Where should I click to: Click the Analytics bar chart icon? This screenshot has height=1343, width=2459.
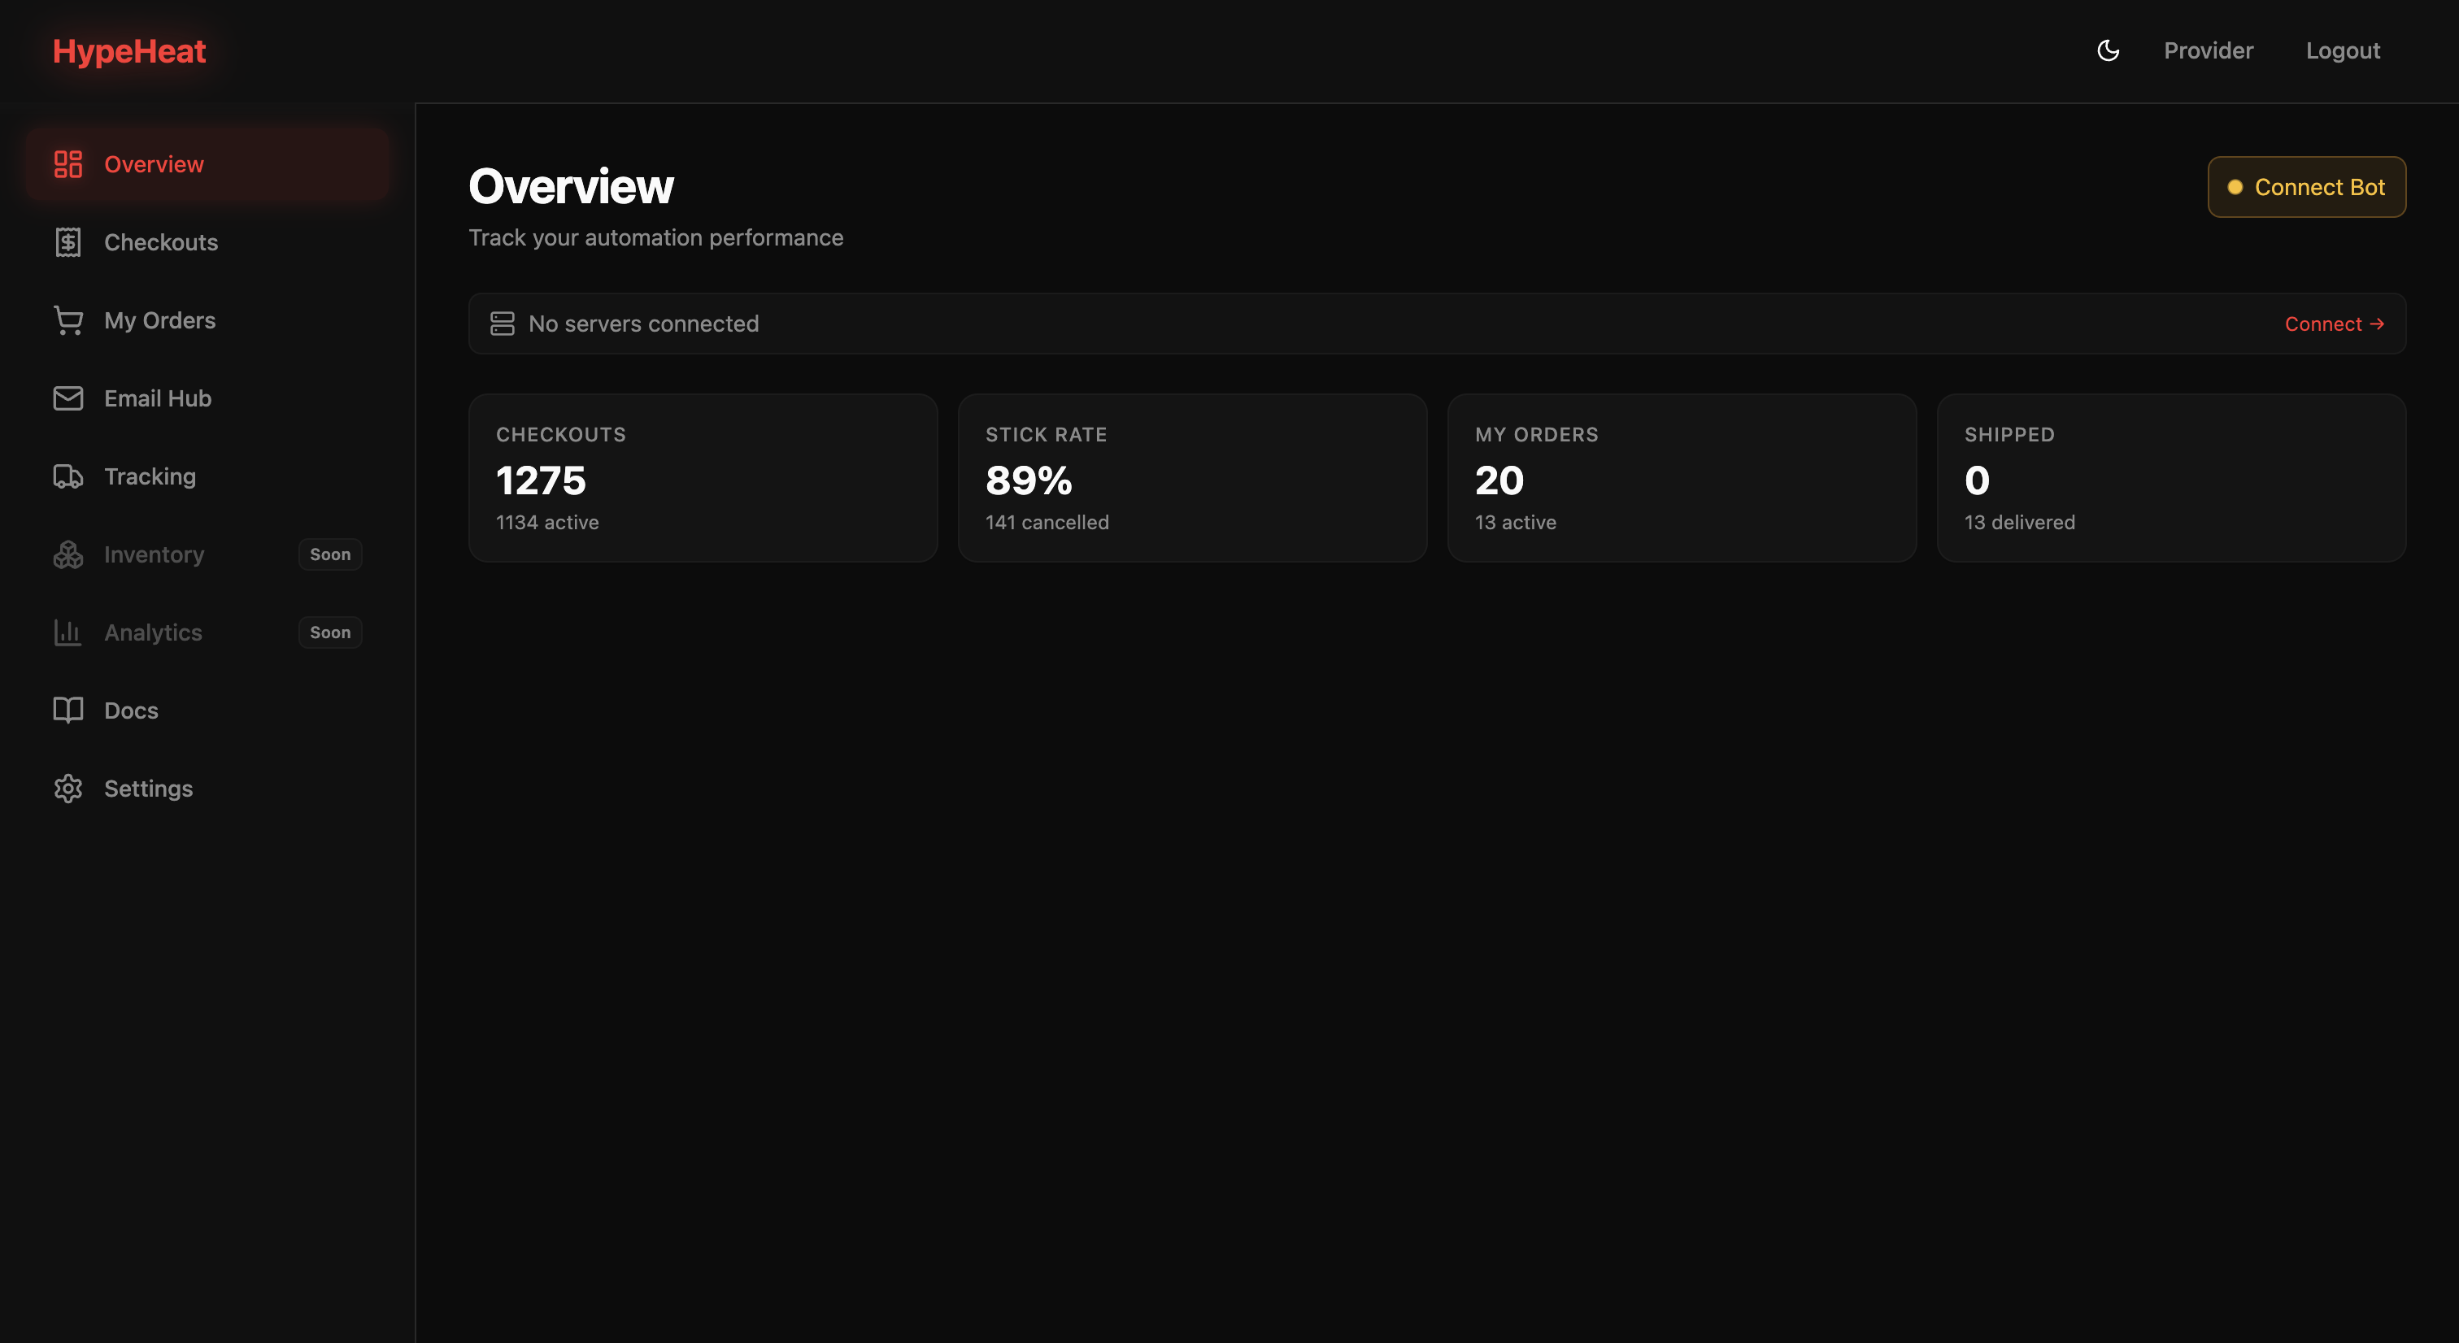coord(67,632)
